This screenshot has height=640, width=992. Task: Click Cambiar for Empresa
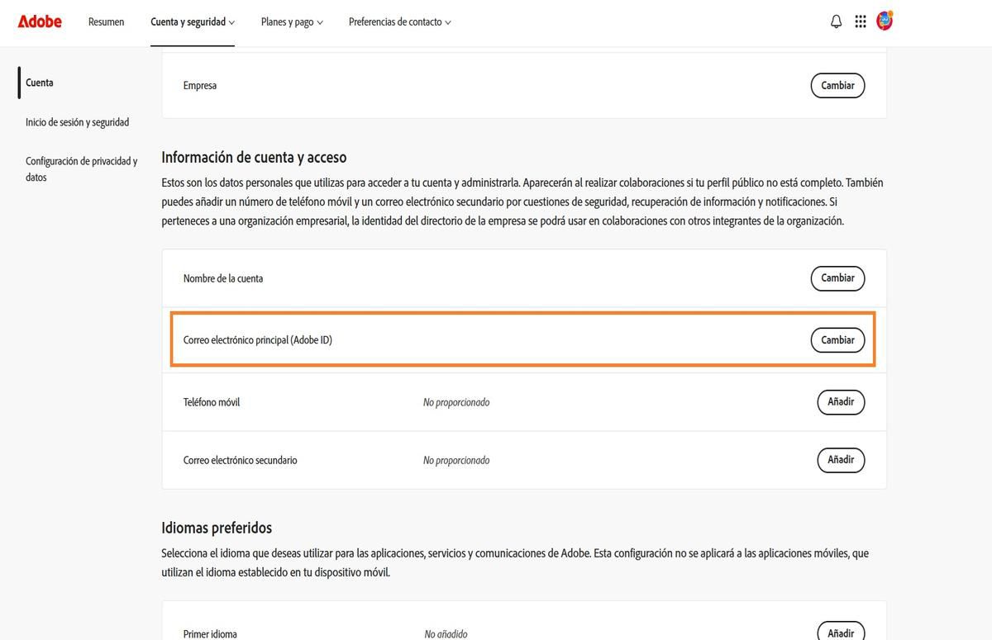pyautogui.click(x=837, y=85)
